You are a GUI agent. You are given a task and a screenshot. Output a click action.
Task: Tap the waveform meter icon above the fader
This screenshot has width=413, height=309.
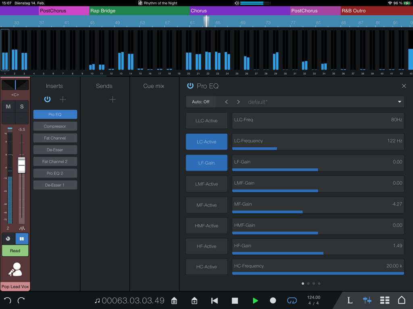coord(22,228)
